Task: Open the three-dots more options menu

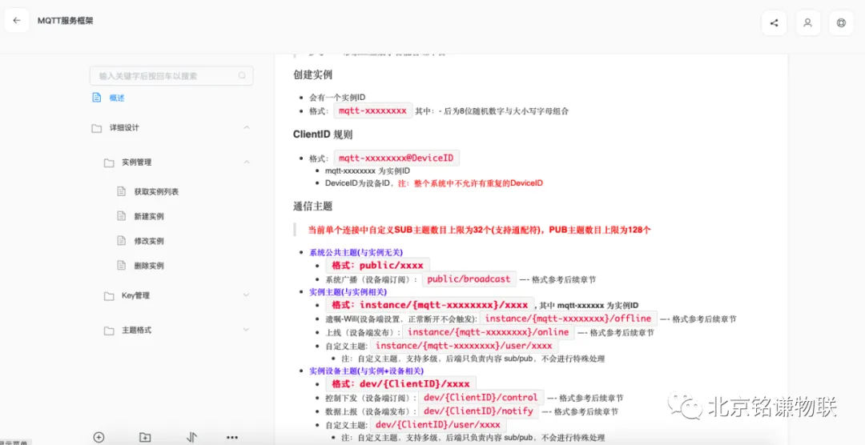Action: [x=232, y=437]
